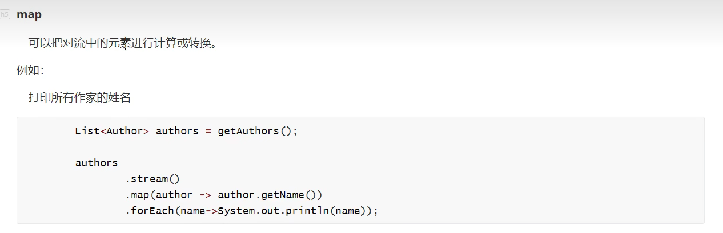
Task: Click the getName() call
Action: [291, 195]
